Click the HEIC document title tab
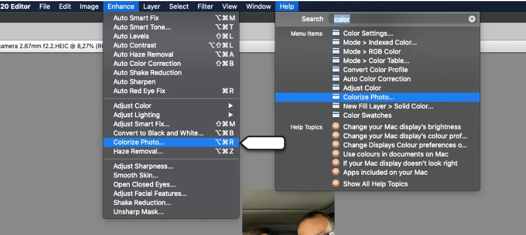Viewport: 526px width, 235px height. click(51, 46)
